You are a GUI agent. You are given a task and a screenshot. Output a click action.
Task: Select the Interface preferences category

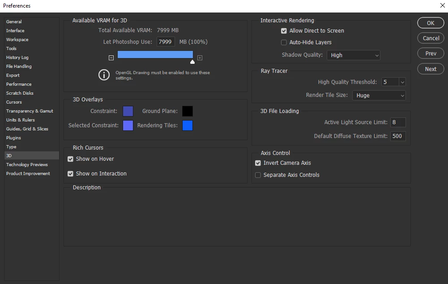(x=32, y=30)
